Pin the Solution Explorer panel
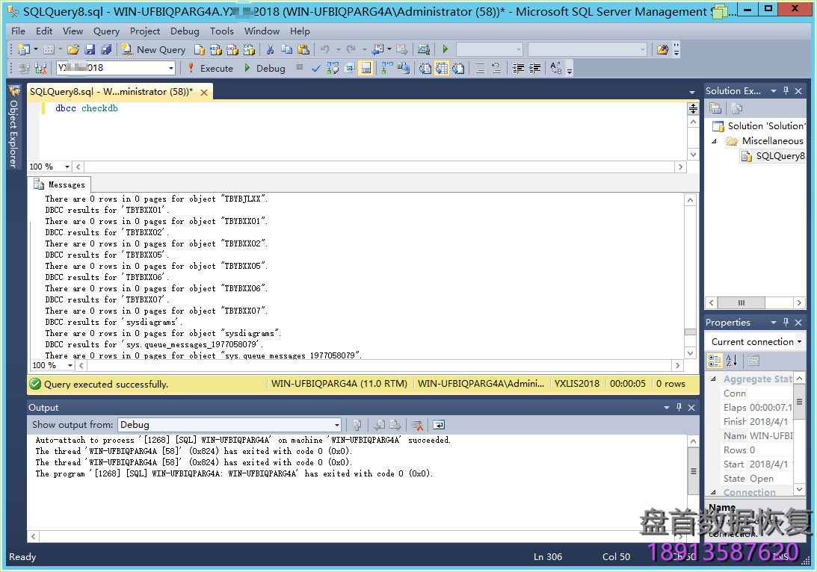Viewport: 817px width, 572px height. point(785,90)
